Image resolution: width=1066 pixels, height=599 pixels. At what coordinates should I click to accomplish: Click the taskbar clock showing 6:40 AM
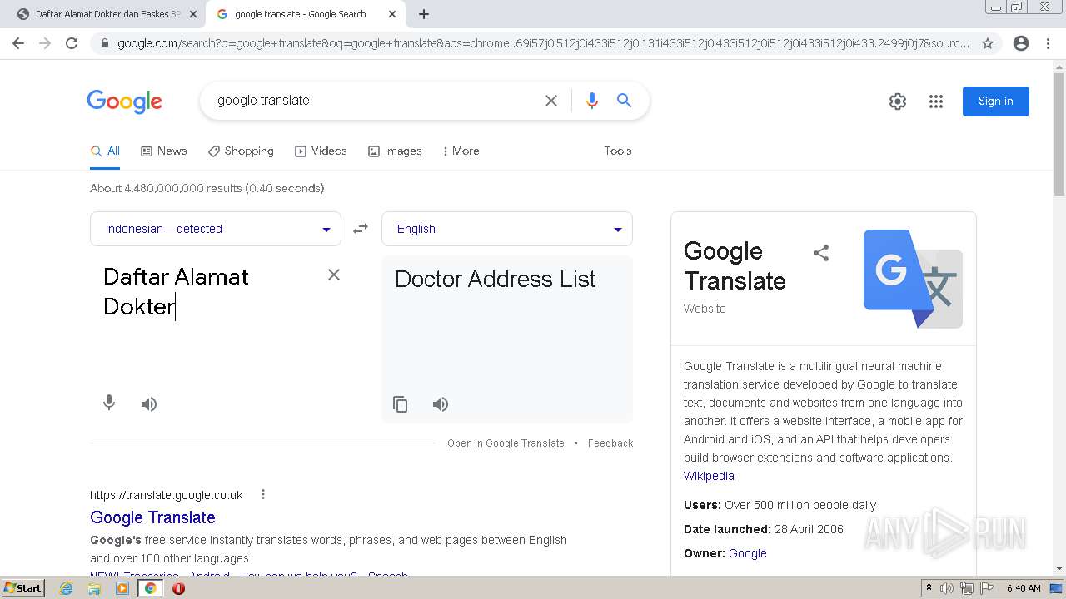click(x=1024, y=588)
